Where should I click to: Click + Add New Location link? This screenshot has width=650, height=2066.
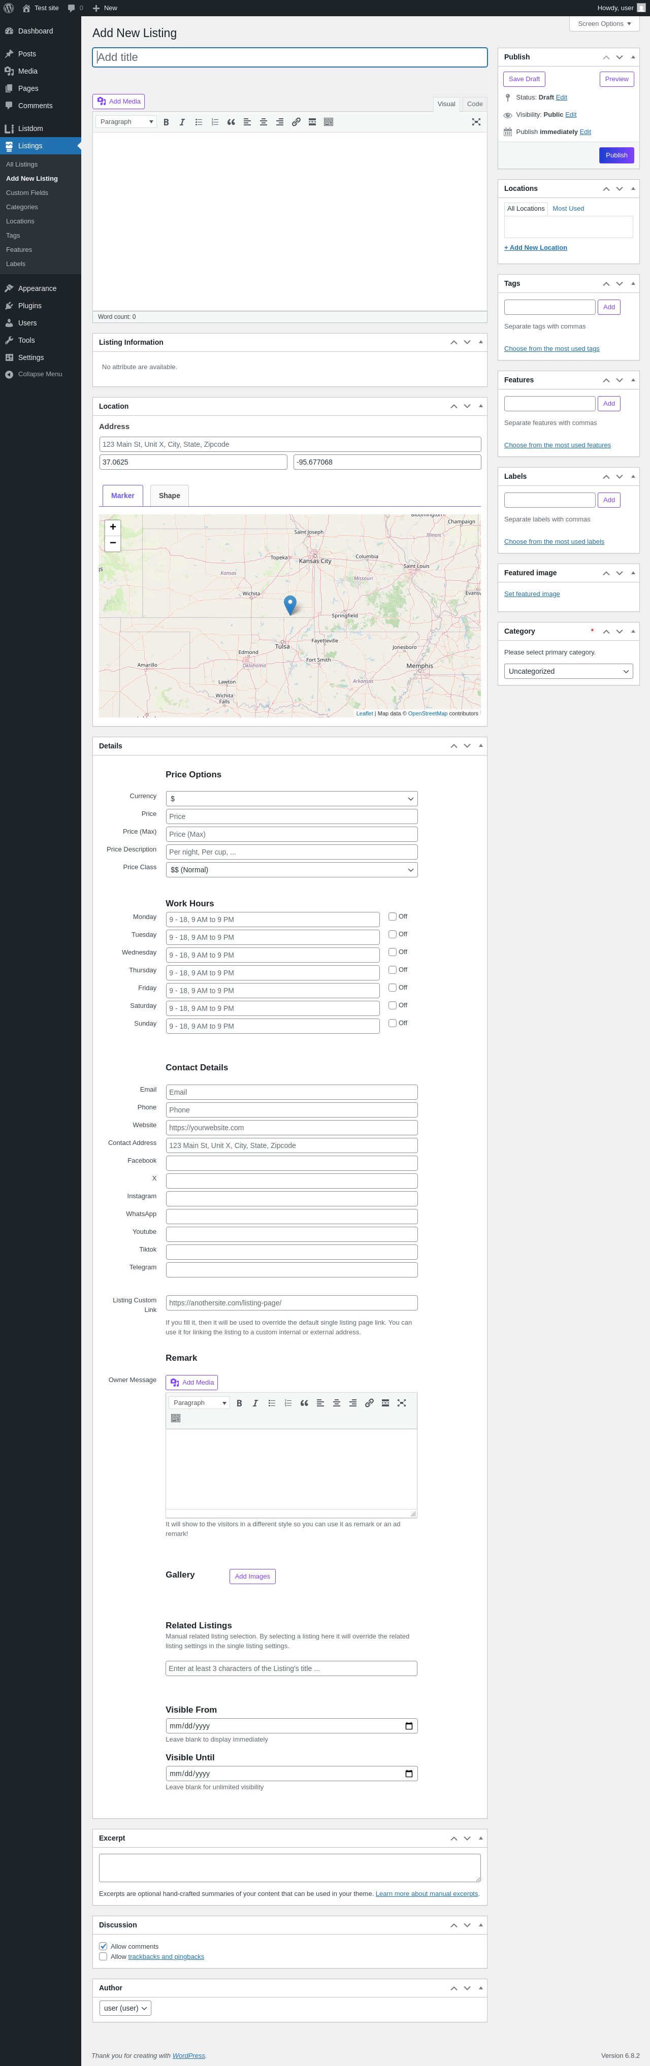pyautogui.click(x=535, y=248)
